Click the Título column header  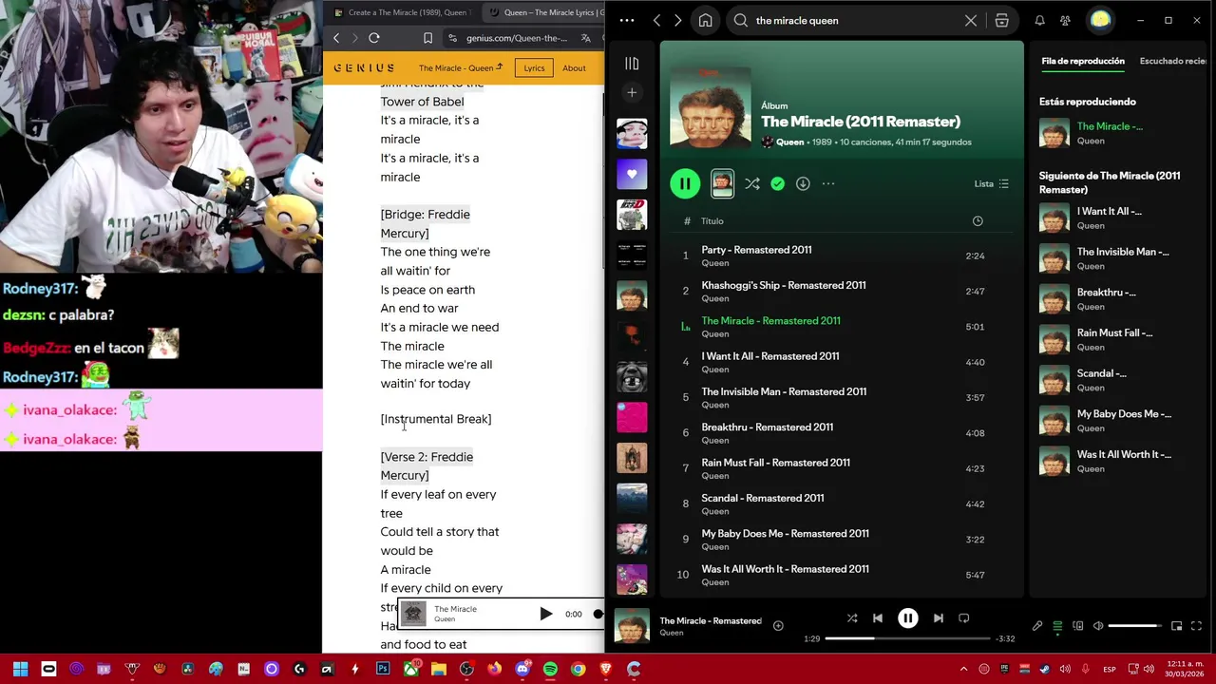click(x=712, y=221)
